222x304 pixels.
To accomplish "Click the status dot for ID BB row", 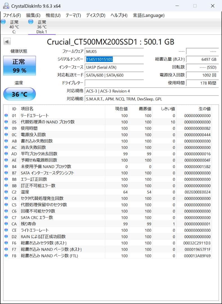I will point(6,186).
